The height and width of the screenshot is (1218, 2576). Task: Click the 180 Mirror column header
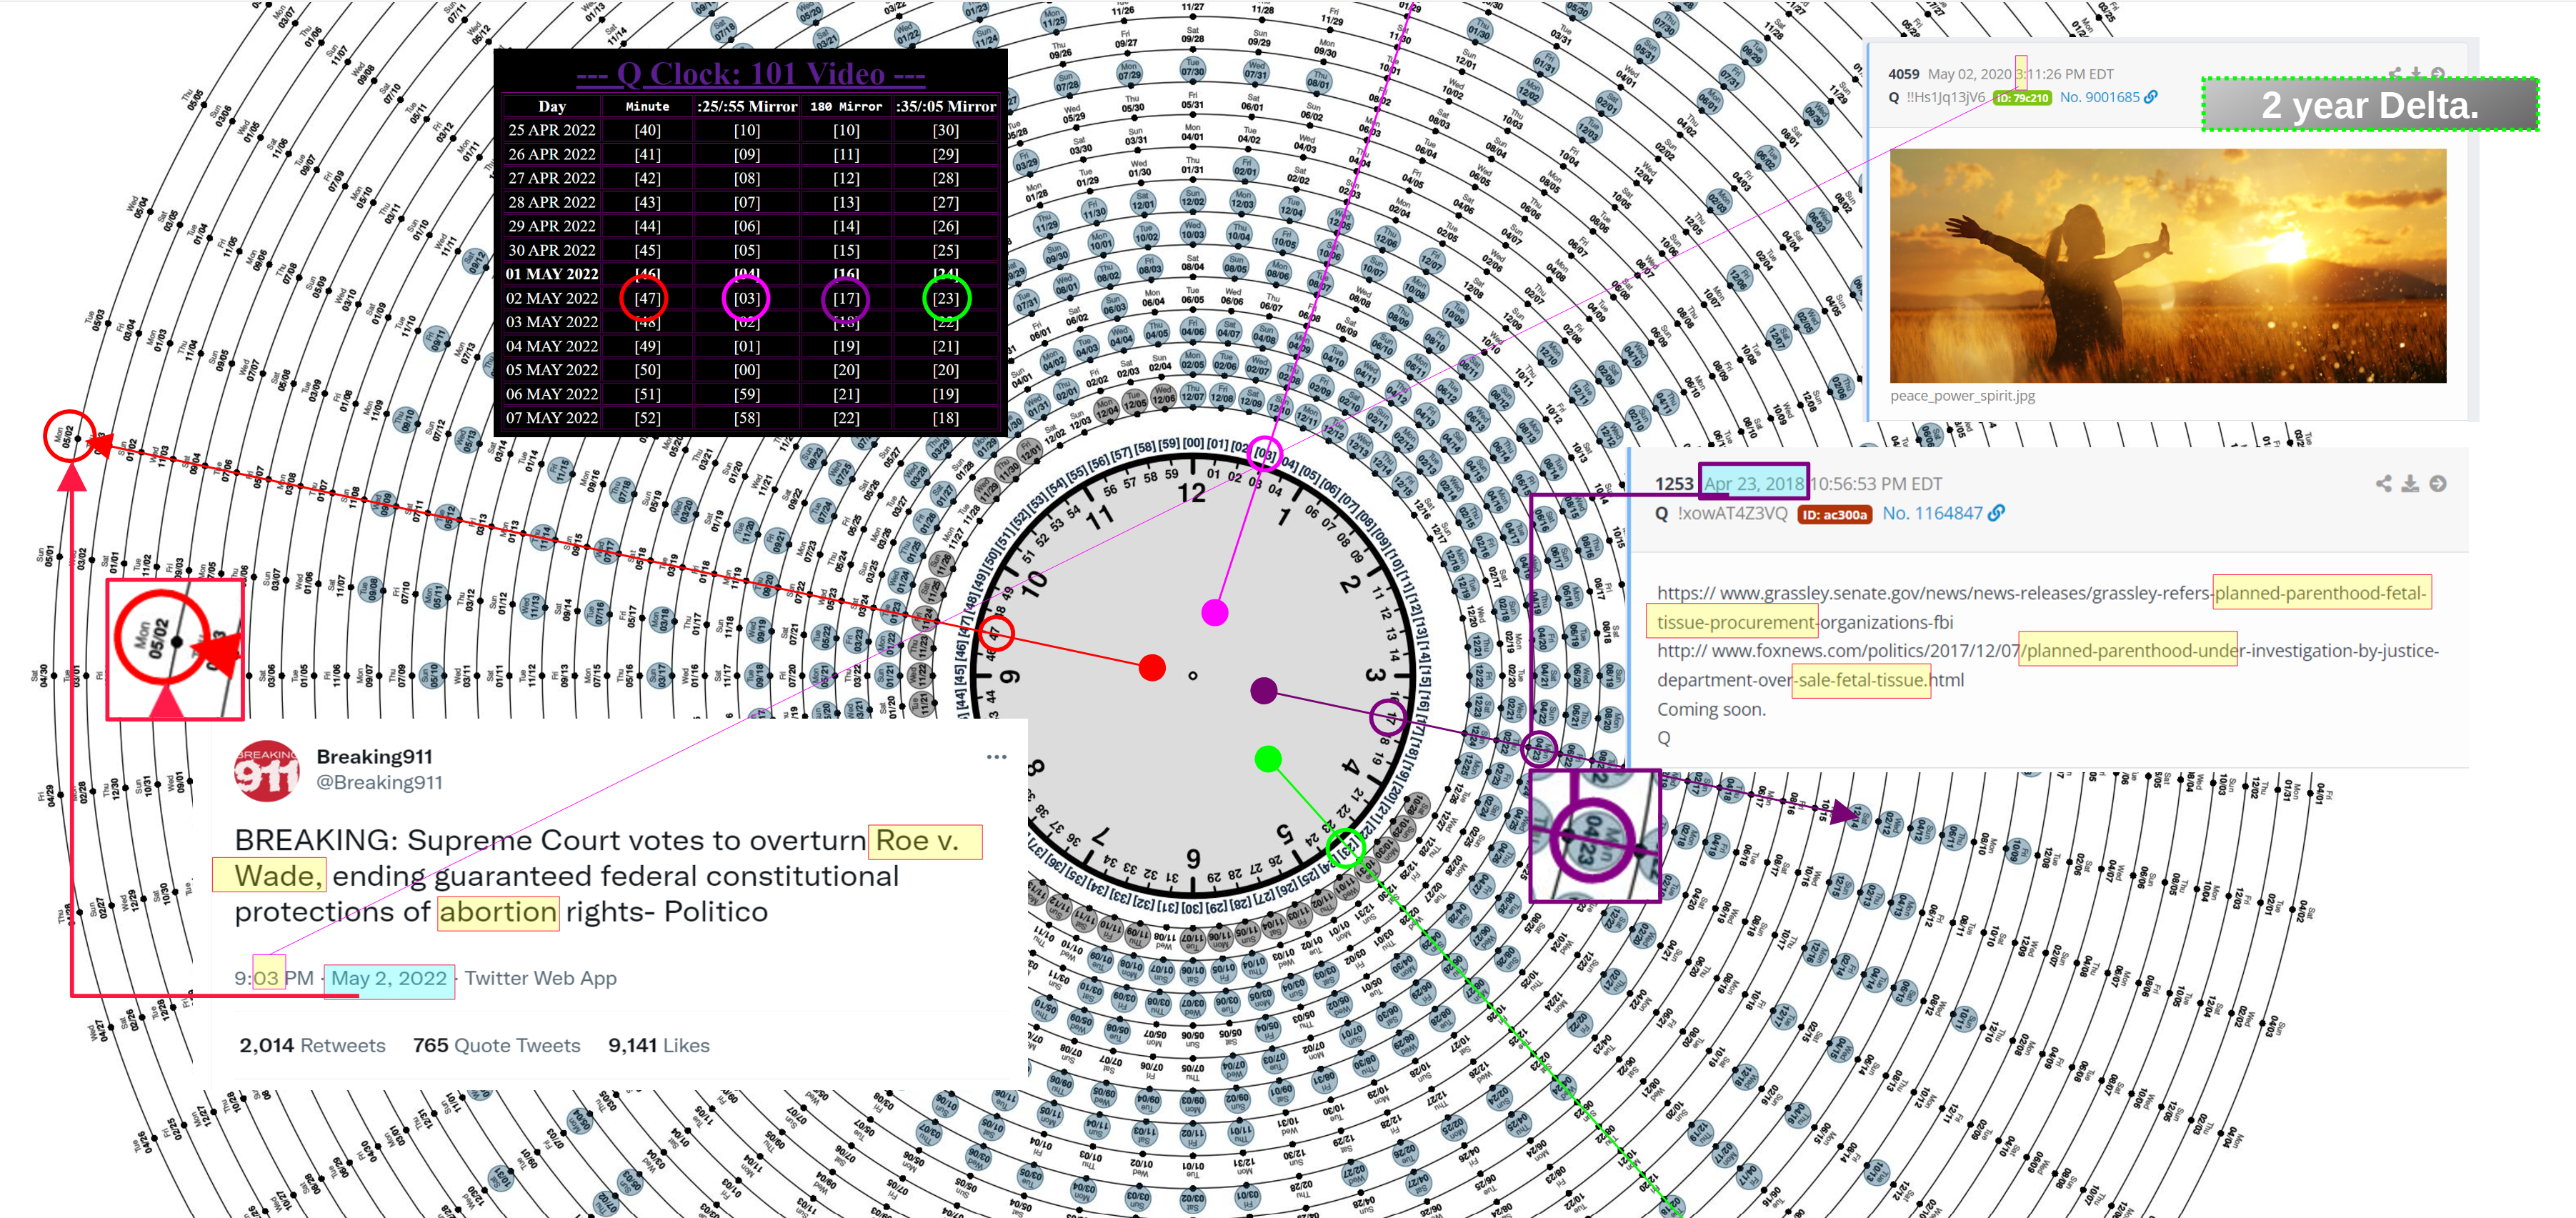click(846, 106)
